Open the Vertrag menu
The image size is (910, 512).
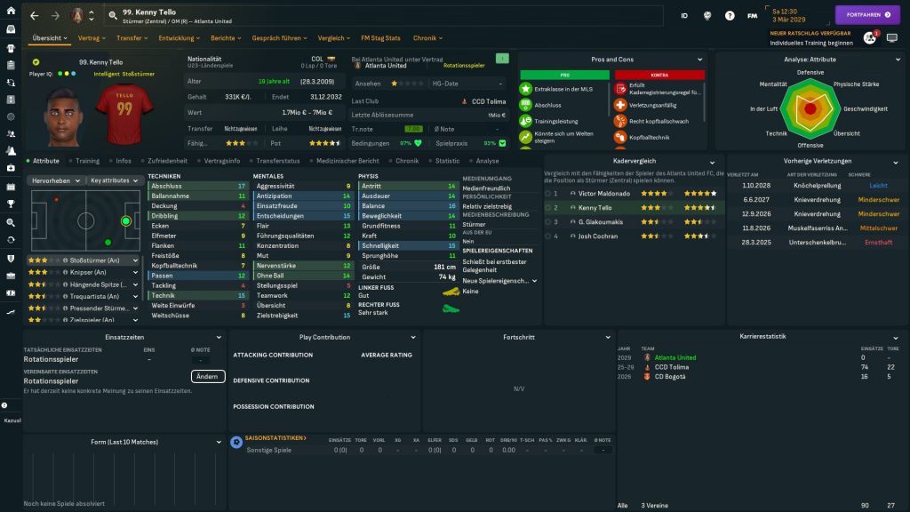[92, 38]
